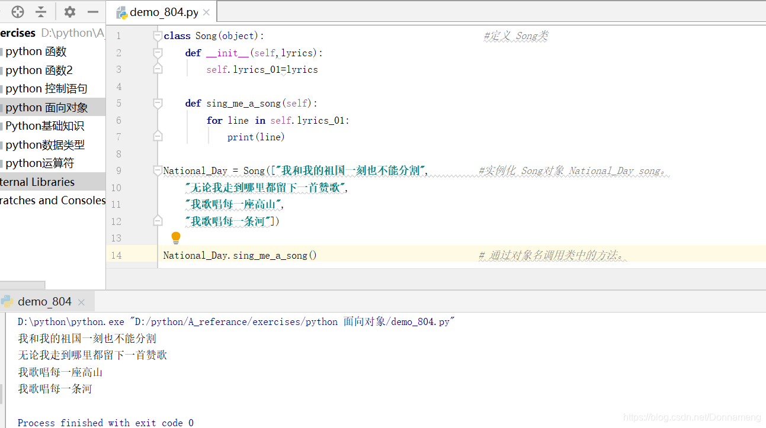Collapse the __init__ method fold marker
This screenshot has width=766, height=428.
pyautogui.click(x=158, y=53)
